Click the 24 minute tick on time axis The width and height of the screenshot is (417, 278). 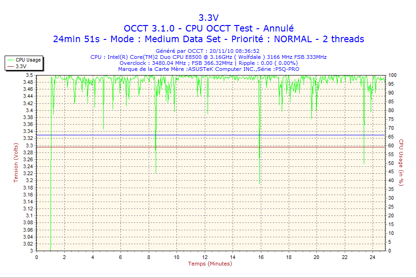click(373, 257)
